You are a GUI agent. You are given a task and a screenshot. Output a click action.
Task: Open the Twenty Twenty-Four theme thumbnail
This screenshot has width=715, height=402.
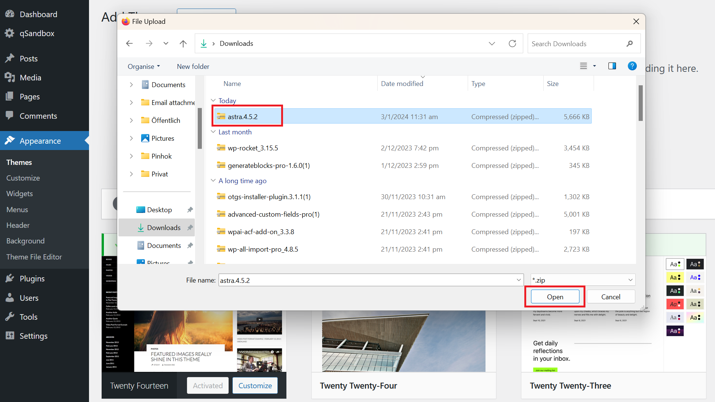404,341
